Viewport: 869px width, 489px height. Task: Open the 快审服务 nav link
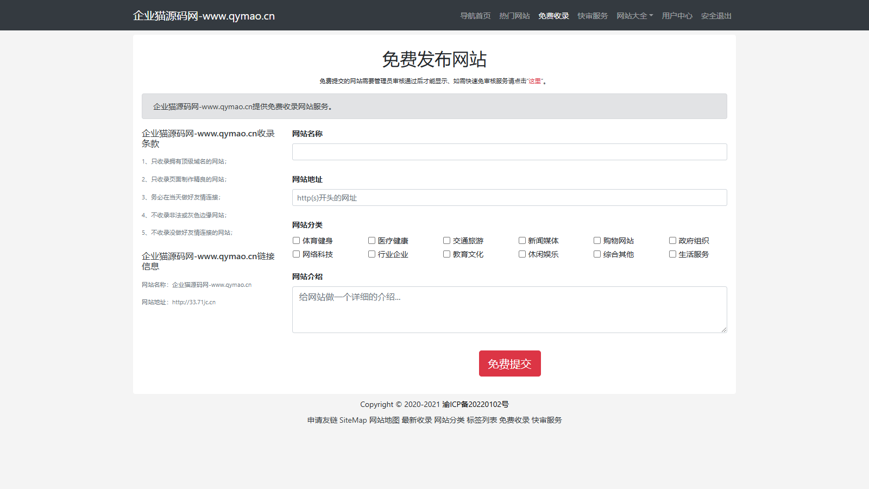[x=593, y=16]
